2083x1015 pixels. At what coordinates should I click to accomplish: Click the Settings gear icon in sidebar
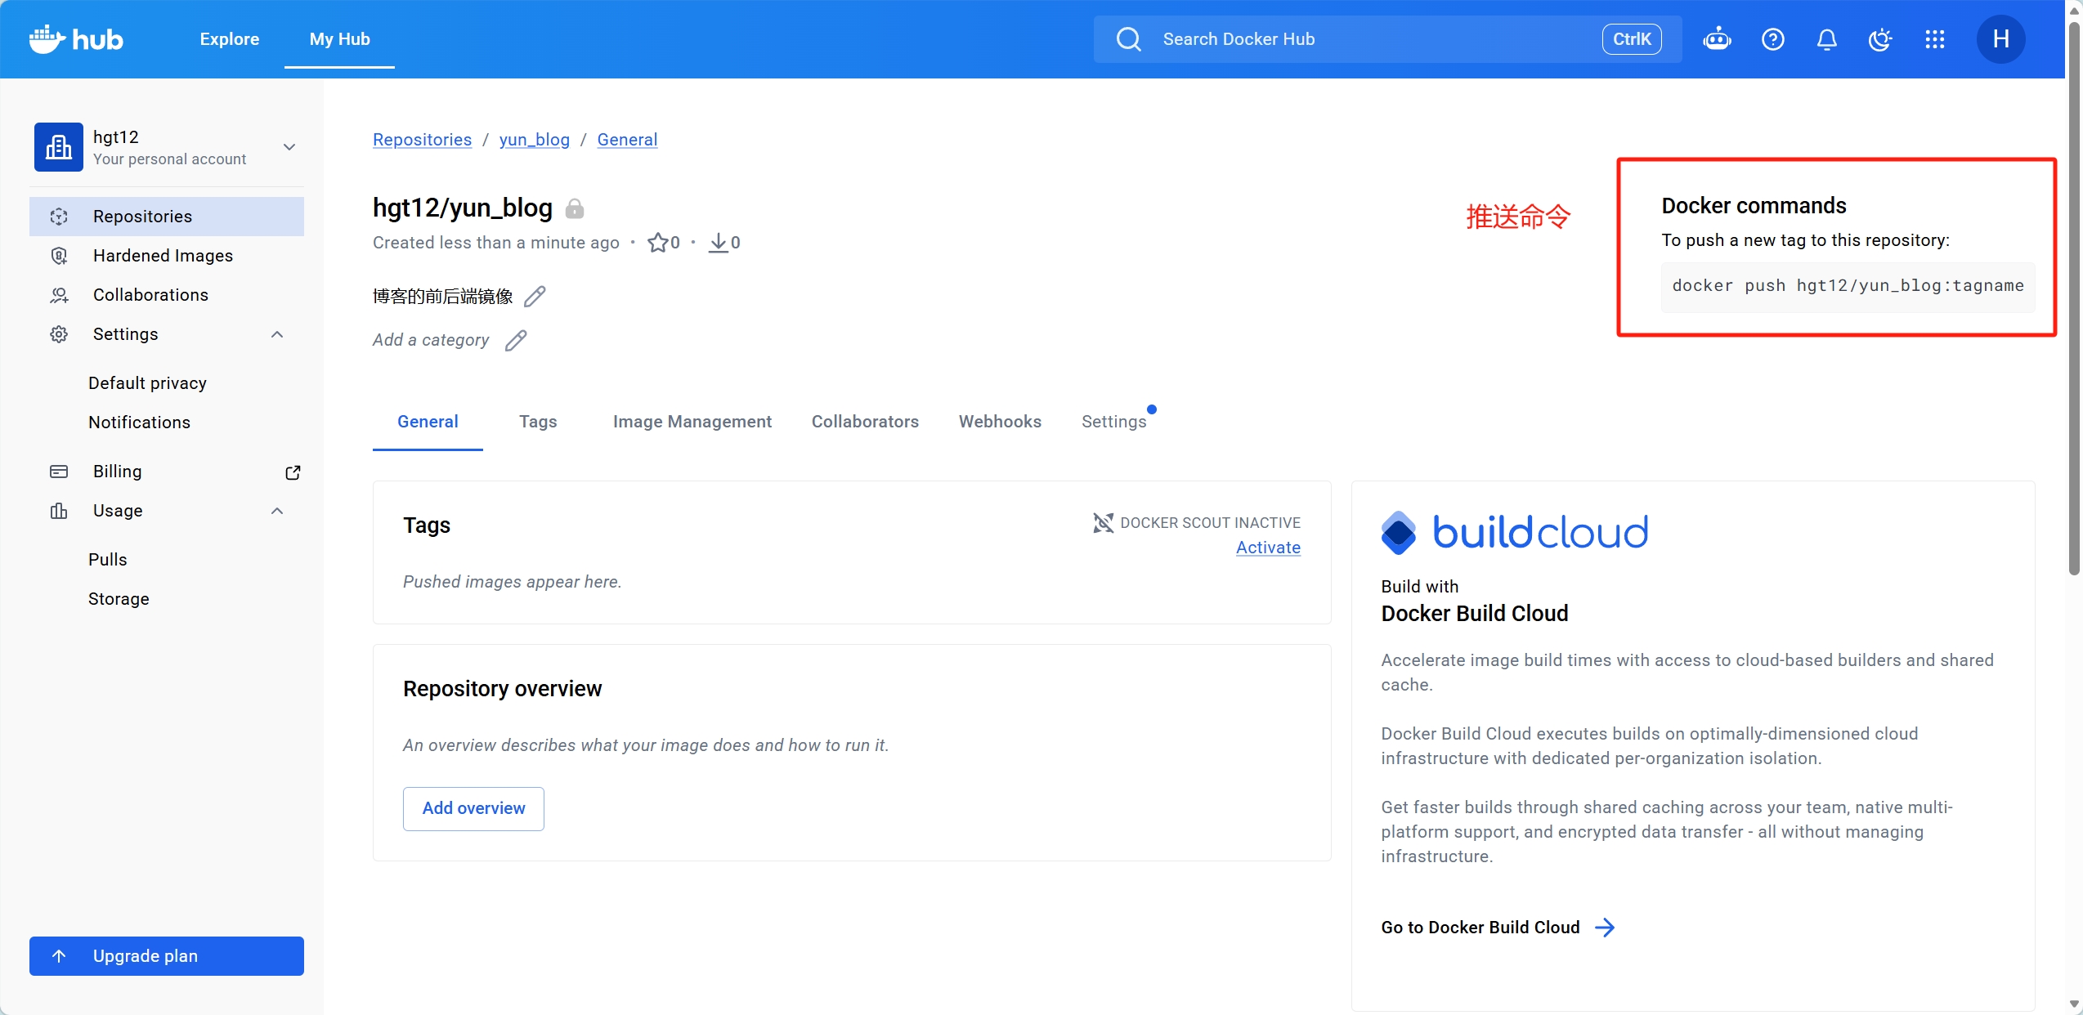tap(59, 334)
